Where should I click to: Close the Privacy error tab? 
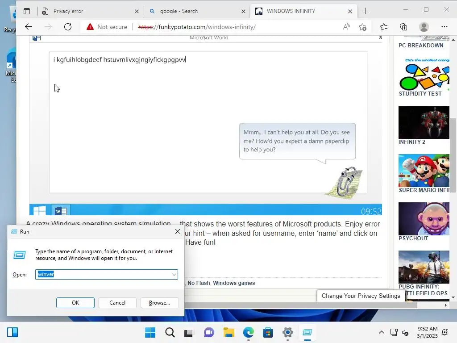coord(137,11)
